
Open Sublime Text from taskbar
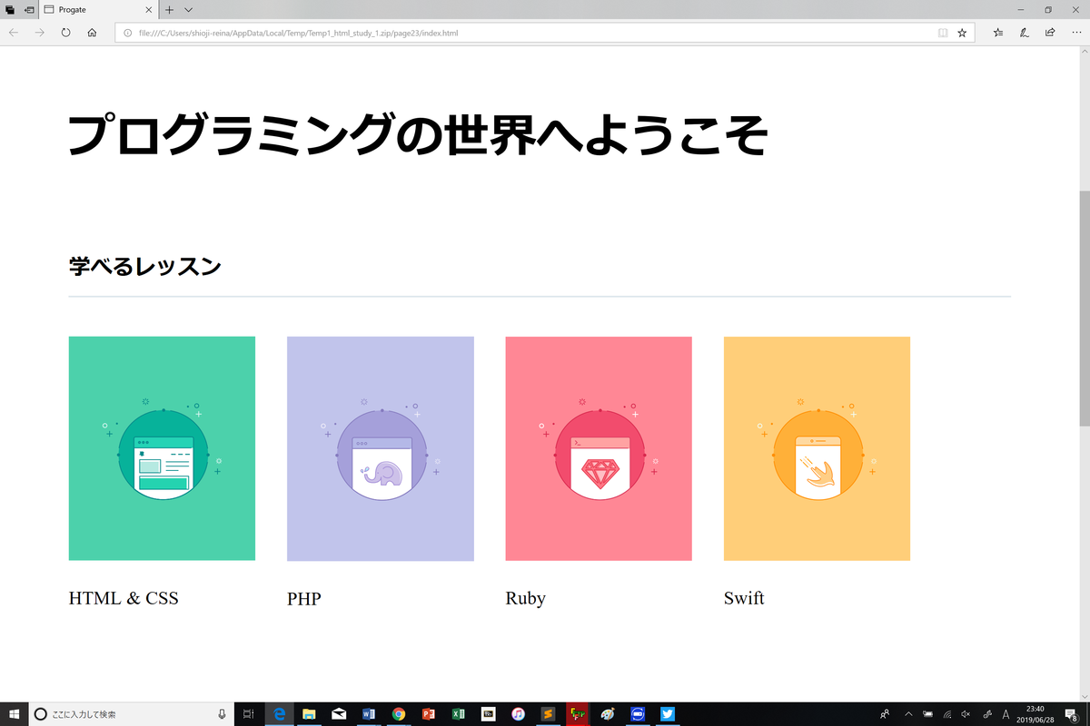click(548, 714)
